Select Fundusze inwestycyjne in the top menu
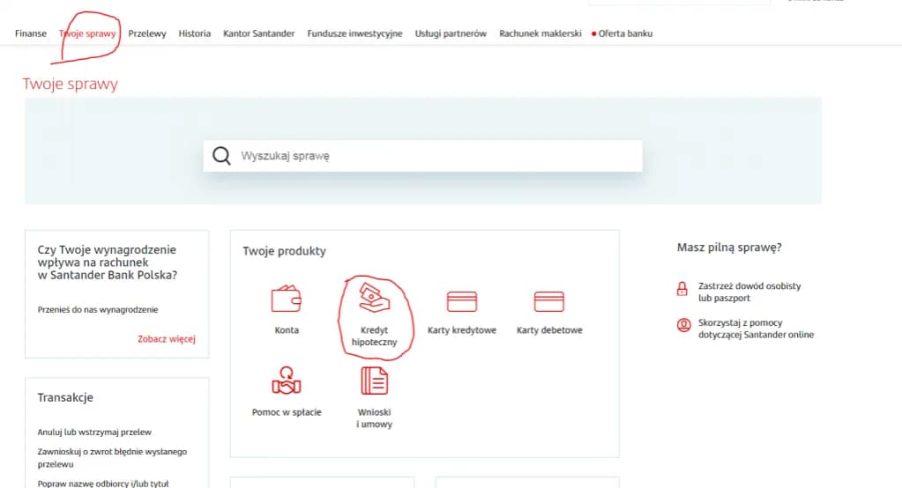This screenshot has width=902, height=488. tap(354, 33)
